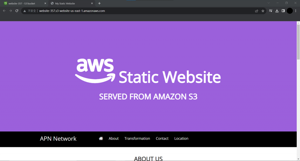Screen dimensions: 300x161
Task: Open the tab search dropdown chevron
Action: (x=269, y=3)
